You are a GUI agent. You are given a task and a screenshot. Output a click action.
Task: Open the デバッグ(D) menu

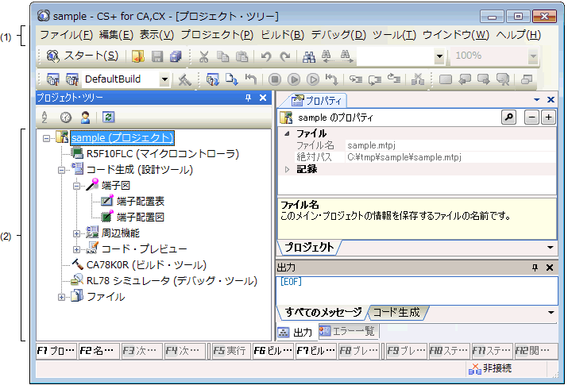[x=338, y=35]
